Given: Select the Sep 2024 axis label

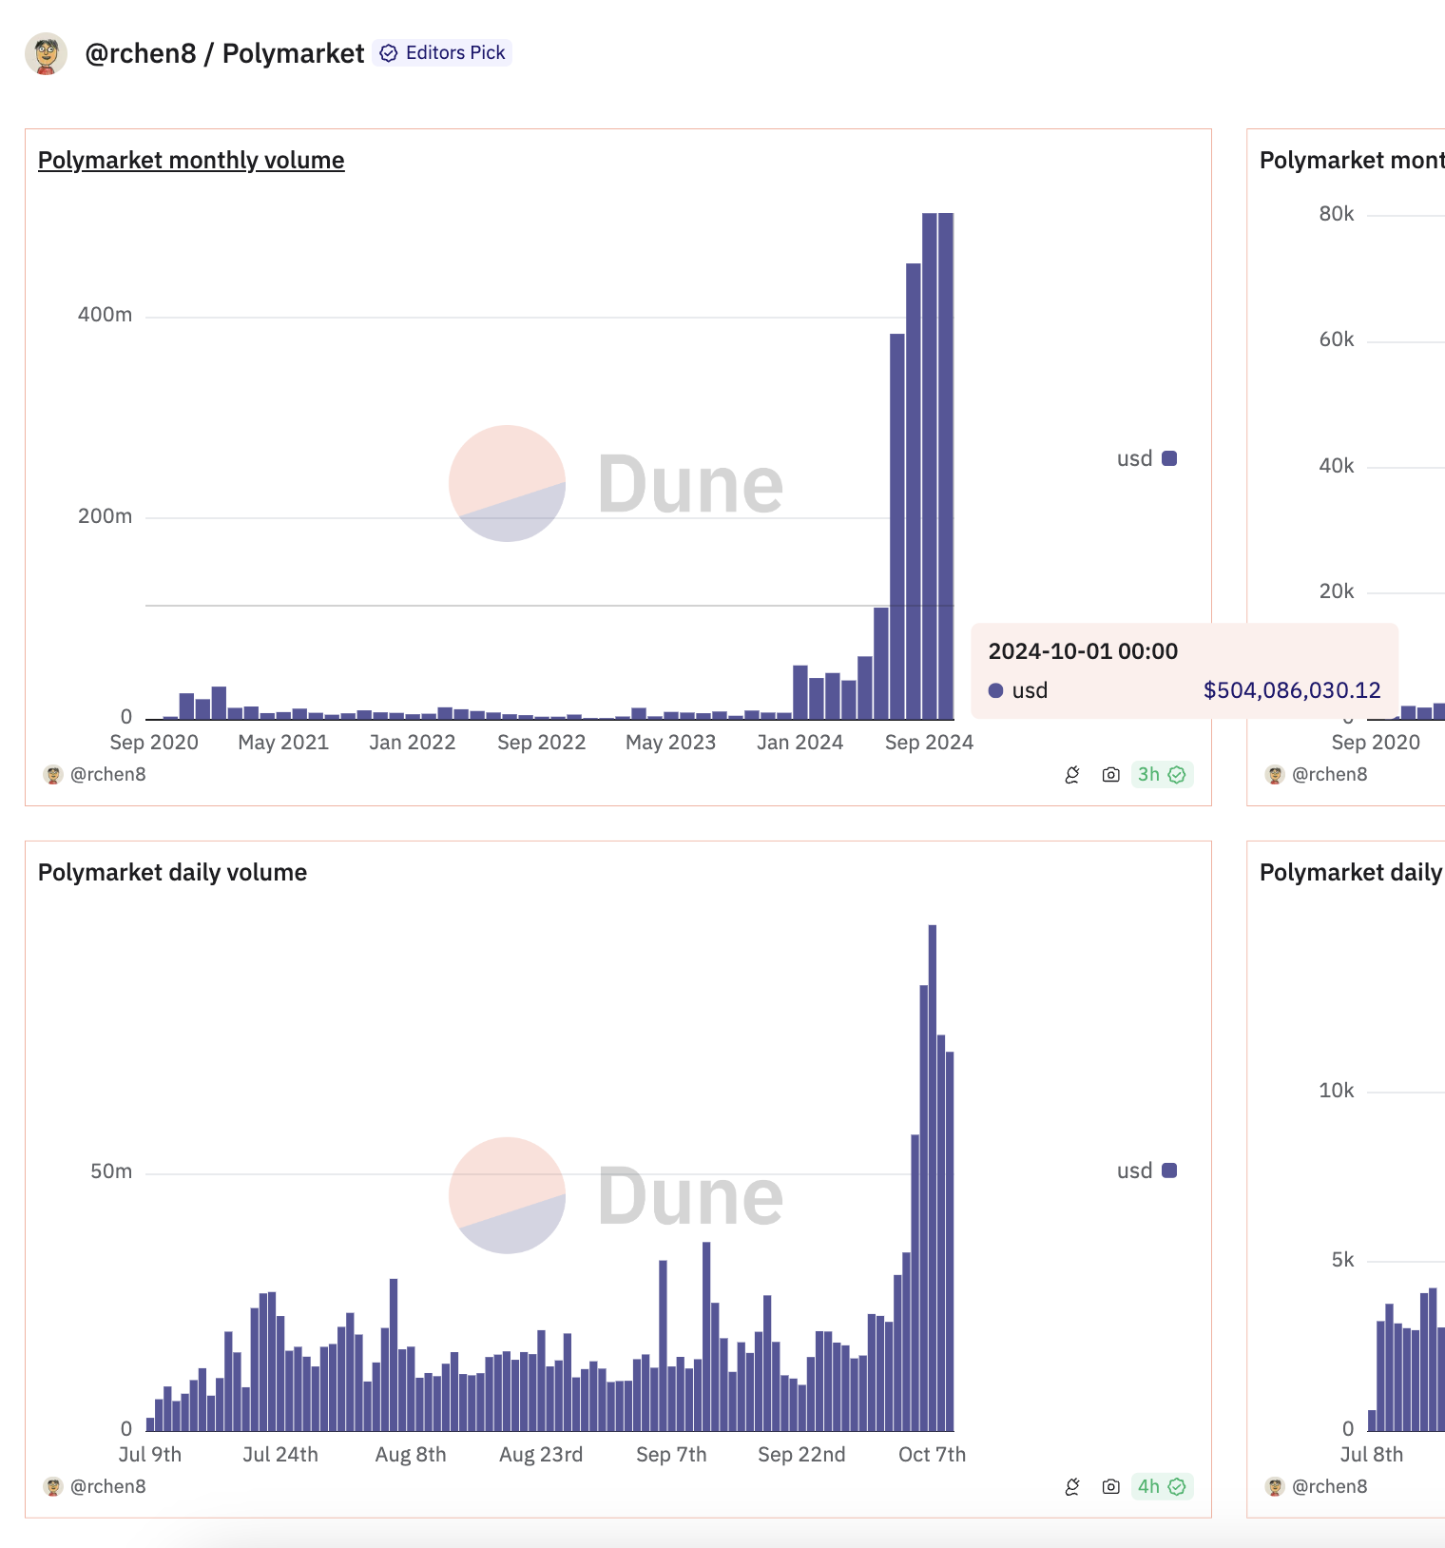Looking at the screenshot, I should 929,743.
